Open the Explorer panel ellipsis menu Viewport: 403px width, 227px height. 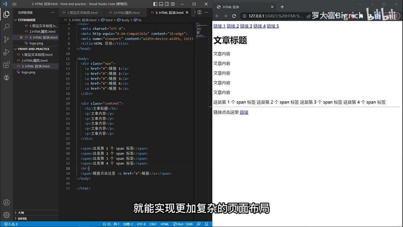coord(53,12)
